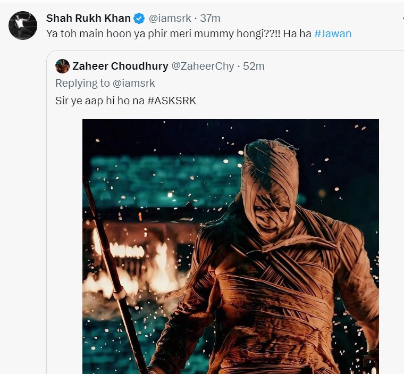Viewport: 404px width, 374px height.
Task: Click the blue verified badge icon
Action: pos(139,19)
